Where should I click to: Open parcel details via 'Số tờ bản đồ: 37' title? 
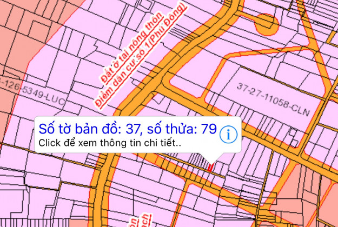pos(127,129)
